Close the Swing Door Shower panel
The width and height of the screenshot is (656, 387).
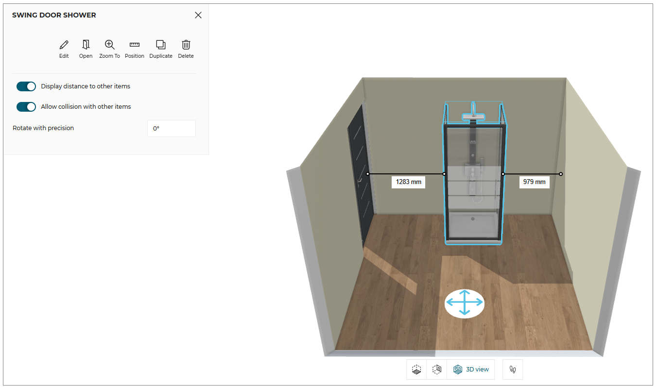tap(198, 15)
